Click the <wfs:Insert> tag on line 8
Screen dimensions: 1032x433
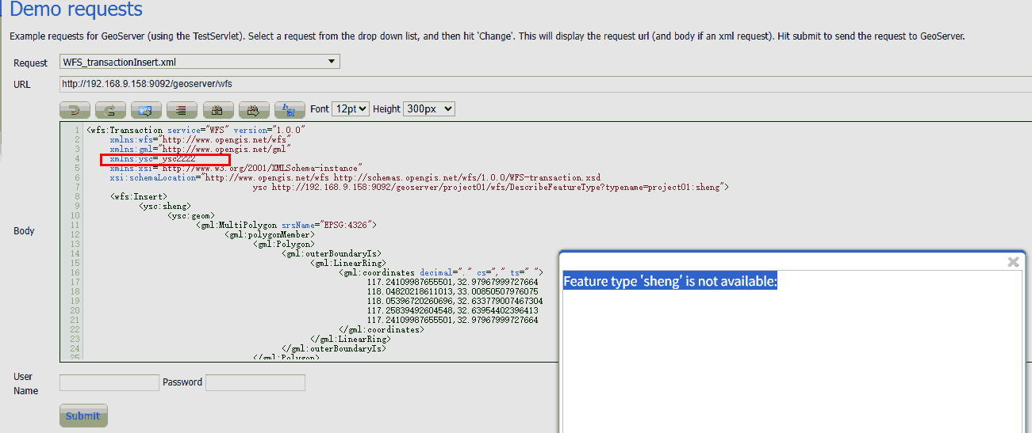(x=138, y=197)
